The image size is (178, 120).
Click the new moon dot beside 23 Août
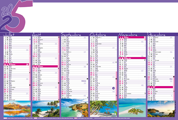(x=59, y=83)
